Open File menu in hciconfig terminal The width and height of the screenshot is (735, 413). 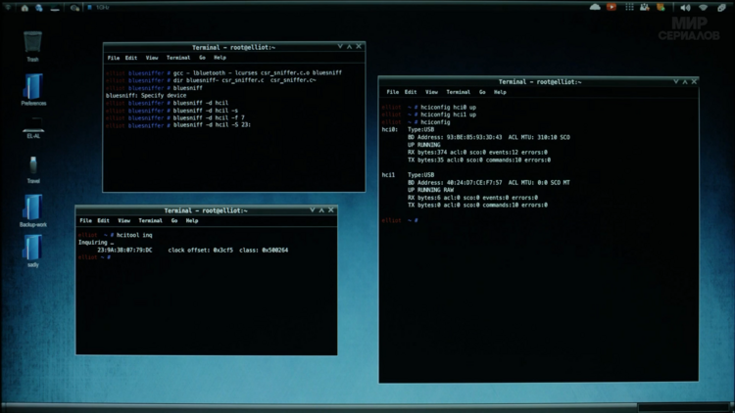click(393, 92)
